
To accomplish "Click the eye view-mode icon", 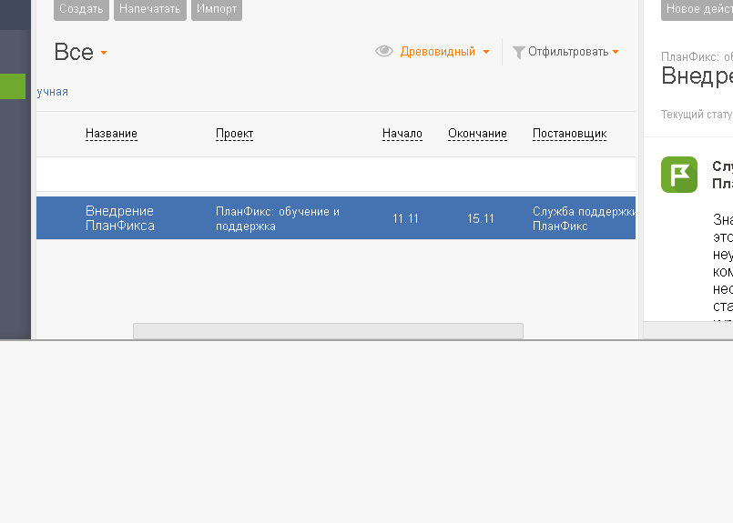I will [x=384, y=51].
